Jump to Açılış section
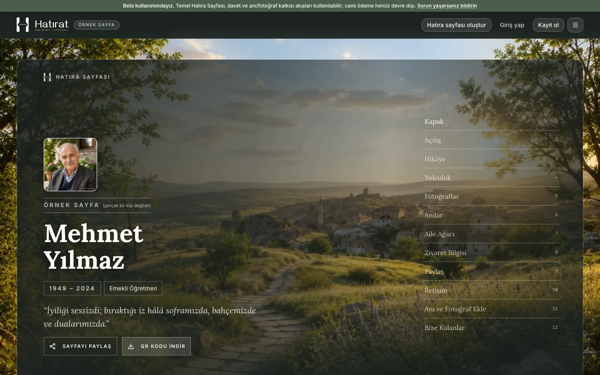 [x=491, y=140]
